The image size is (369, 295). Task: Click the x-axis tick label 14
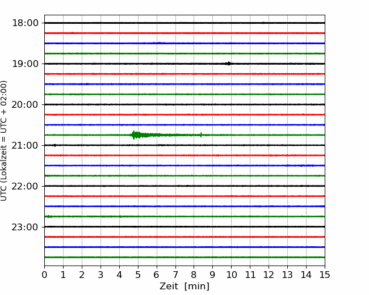click(306, 275)
